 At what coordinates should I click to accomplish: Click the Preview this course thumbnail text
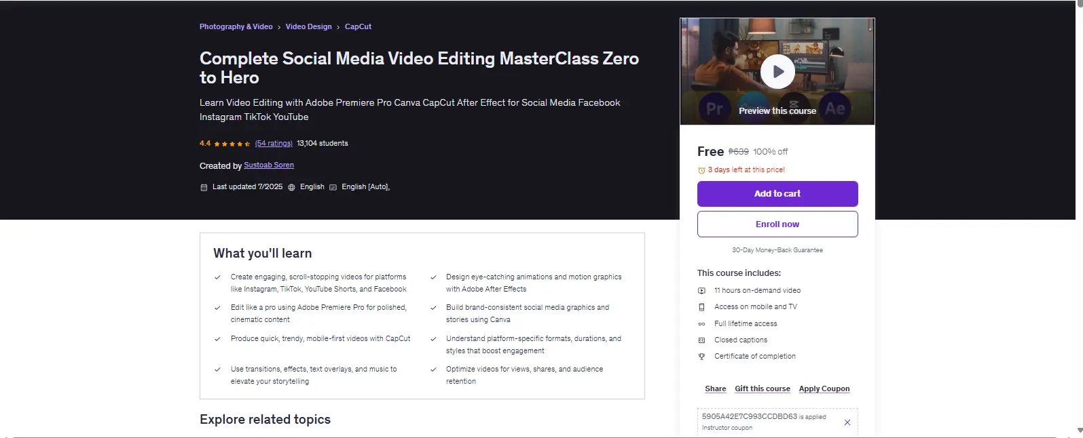(777, 111)
